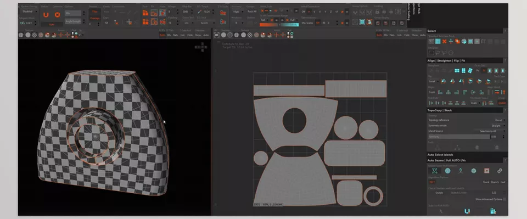Click the checker texture icon in 3D viewport toolbar
The height and width of the screenshot is (219, 527).
(x=34, y=35)
